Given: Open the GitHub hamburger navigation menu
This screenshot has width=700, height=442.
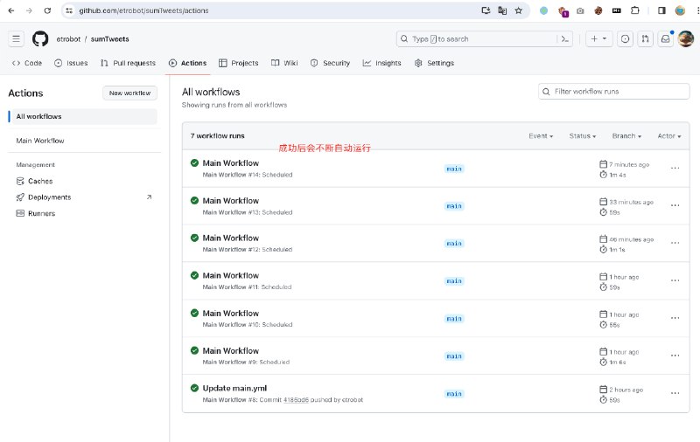Looking at the screenshot, I should pos(16,39).
